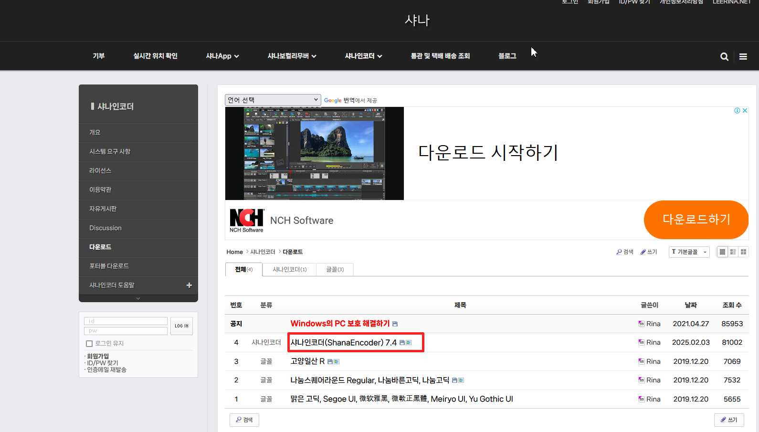Open 라이선스 in sidebar
759x432 pixels.
(138, 170)
